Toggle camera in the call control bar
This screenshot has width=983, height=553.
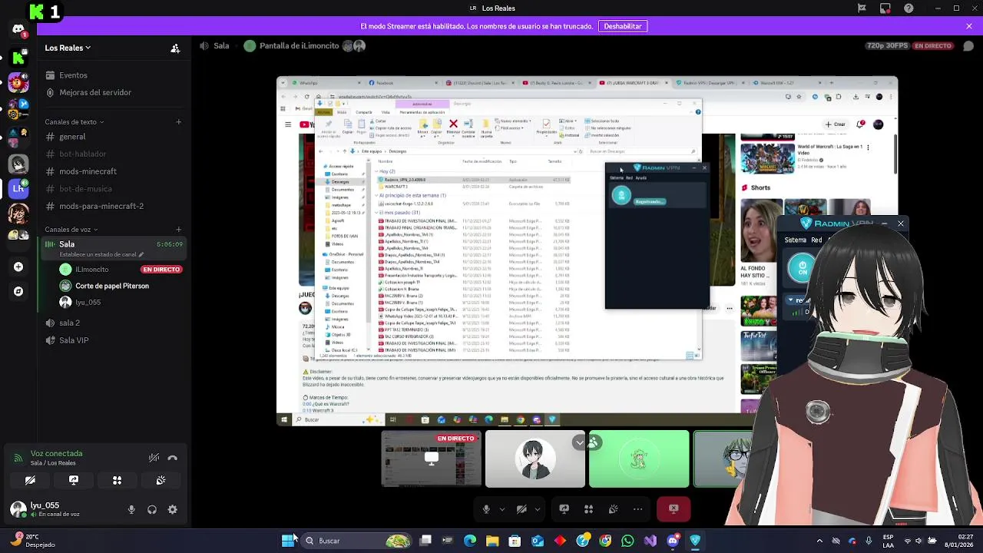[x=521, y=509]
